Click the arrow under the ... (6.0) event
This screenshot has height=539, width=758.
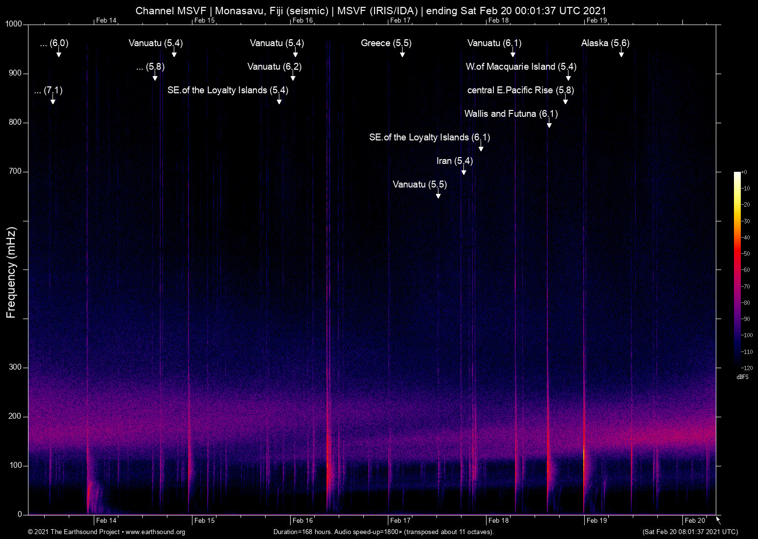pos(58,52)
